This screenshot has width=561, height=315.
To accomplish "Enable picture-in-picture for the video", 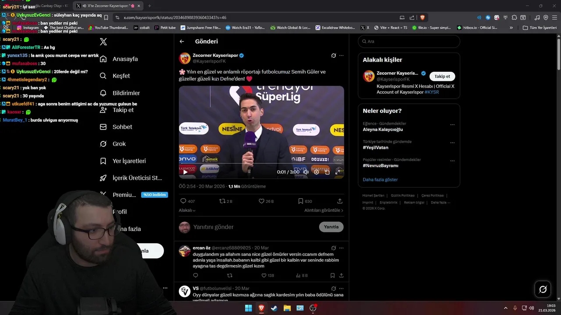I will click(x=327, y=172).
